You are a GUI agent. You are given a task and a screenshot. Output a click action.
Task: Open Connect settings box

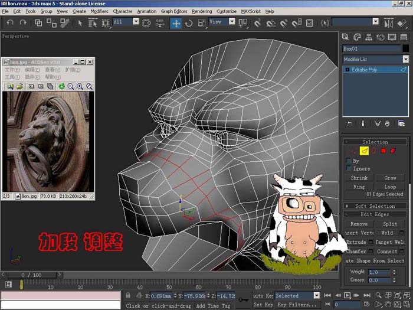(x=402, y=251)
